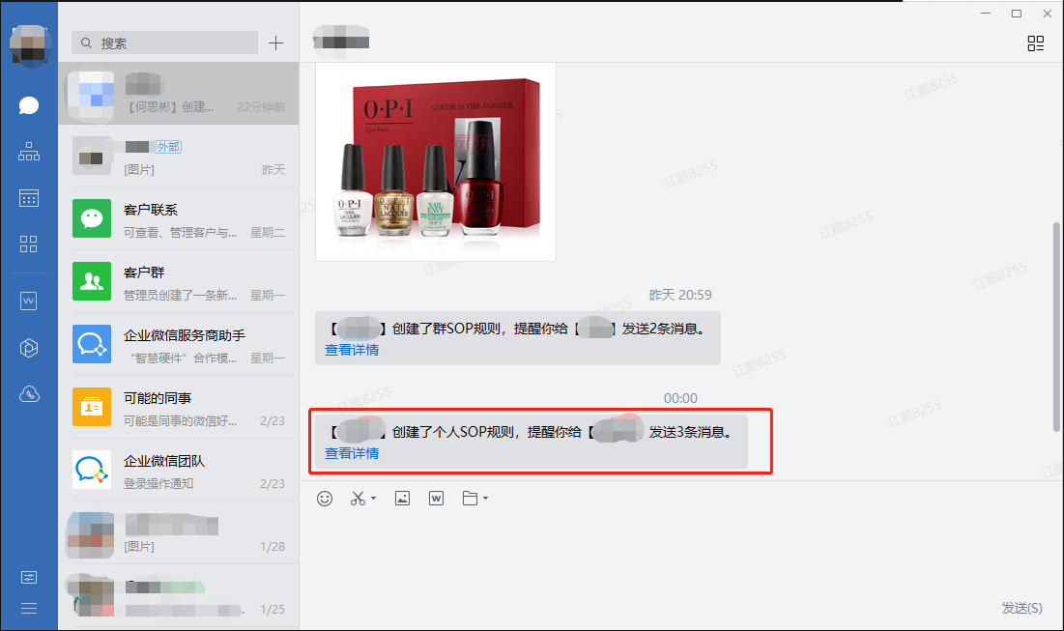Close the window
The width and height of the screenshot is (1064, 631).
(x=1047, y=14)
